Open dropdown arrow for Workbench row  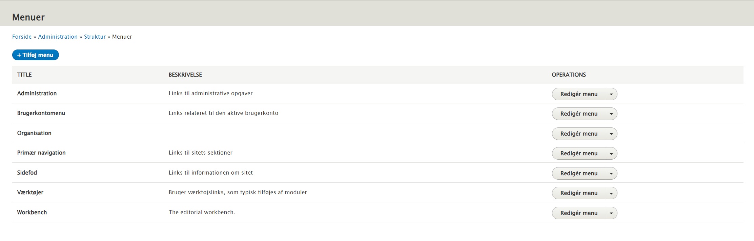[x=611, y=213]
